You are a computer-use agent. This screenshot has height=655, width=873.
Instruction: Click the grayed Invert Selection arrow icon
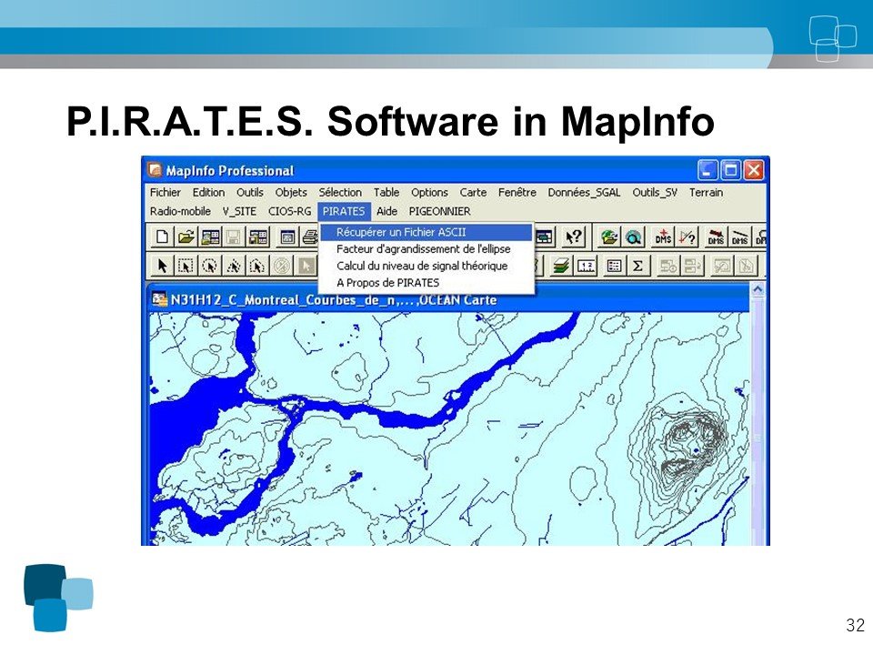(x=306, y=267)
